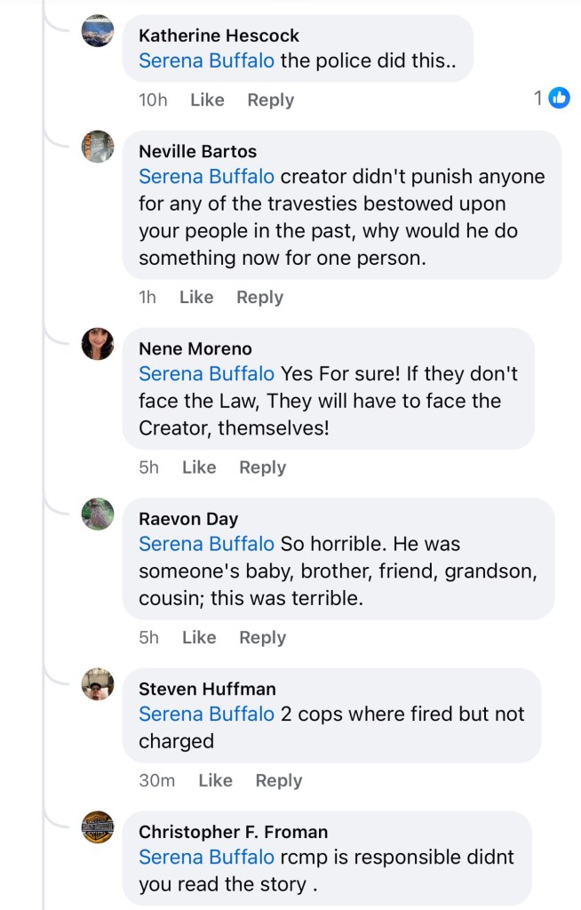Click Neville Bartos's profile avatar
581x910 pixels.
(x=98, y=147)
